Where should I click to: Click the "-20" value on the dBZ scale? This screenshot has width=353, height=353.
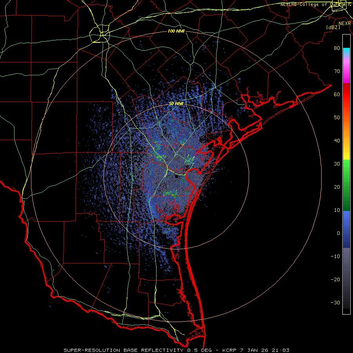tap(335, 280)
